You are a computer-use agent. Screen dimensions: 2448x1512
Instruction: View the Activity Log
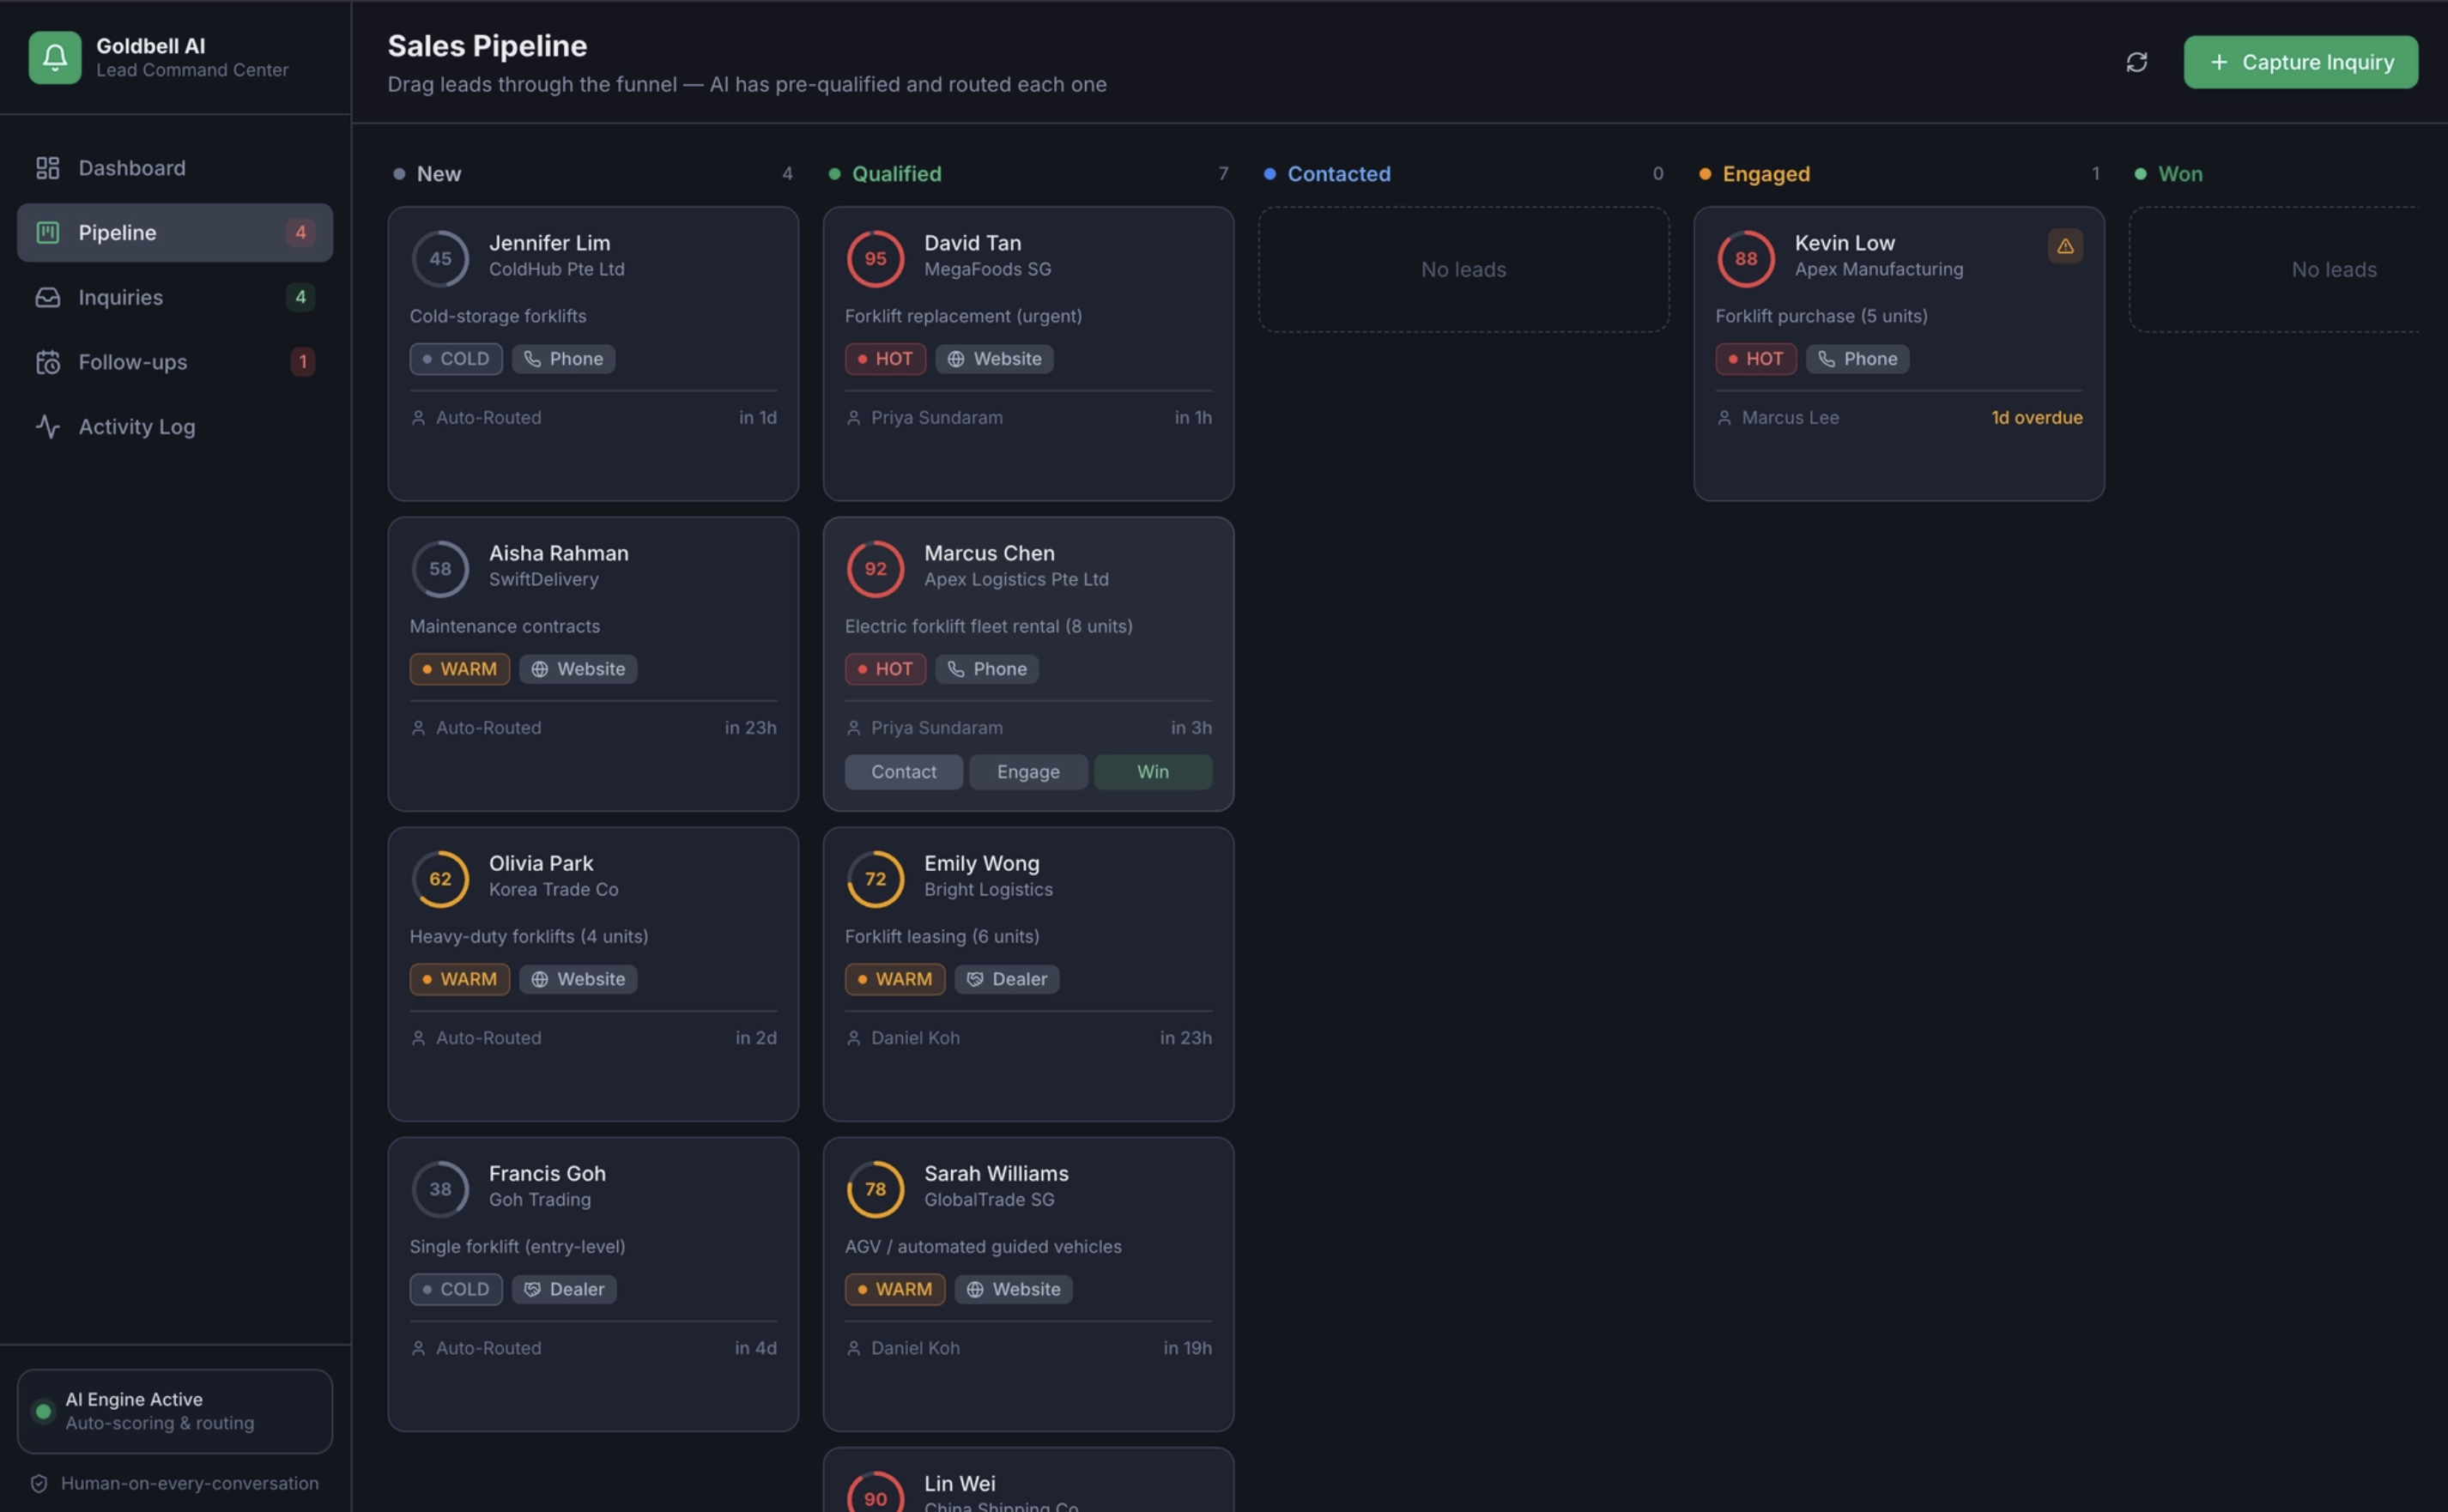click(175, 427)
